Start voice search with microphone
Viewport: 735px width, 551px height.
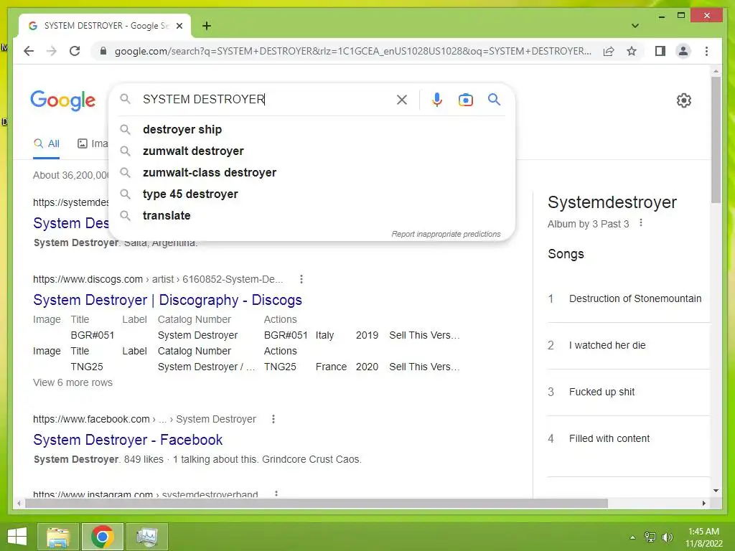click(437, 99)
